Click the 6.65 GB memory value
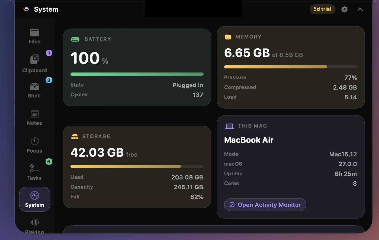This screenshot has width=379, height=240. click(x=247, y=53)
